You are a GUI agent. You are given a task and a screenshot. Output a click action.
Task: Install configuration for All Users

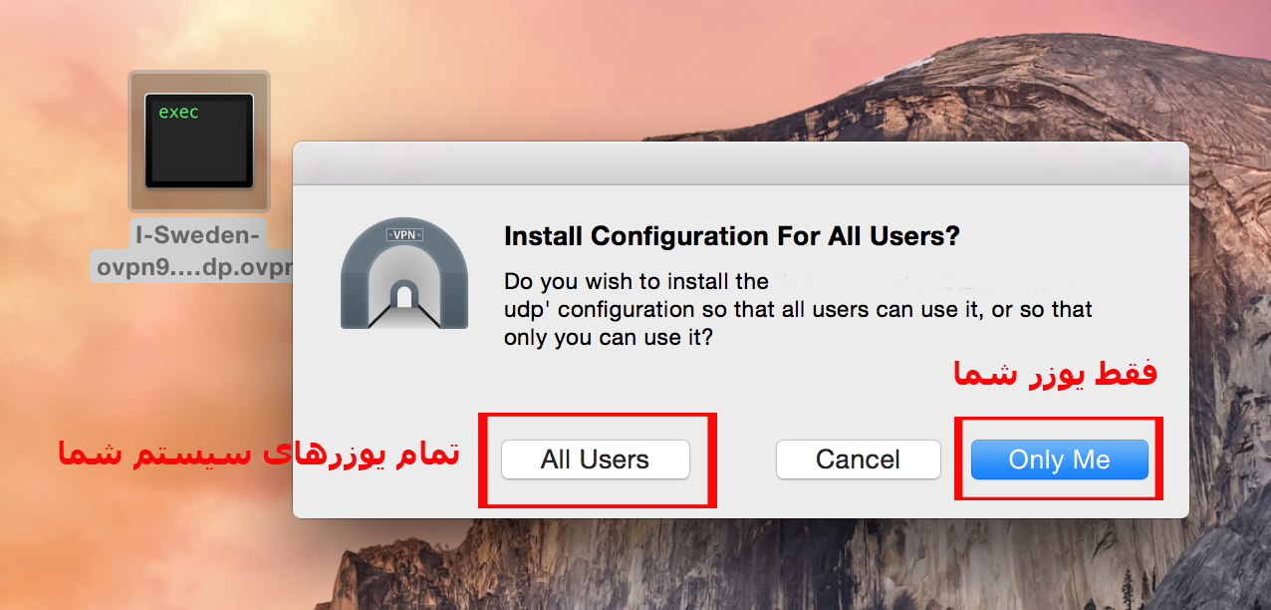click(595, 459)
